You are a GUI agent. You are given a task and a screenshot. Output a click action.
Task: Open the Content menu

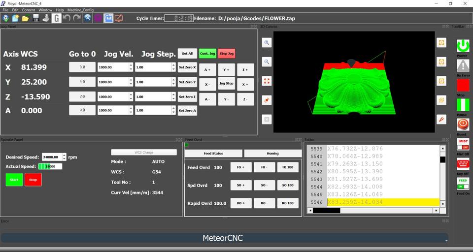(x=29, y=10)
